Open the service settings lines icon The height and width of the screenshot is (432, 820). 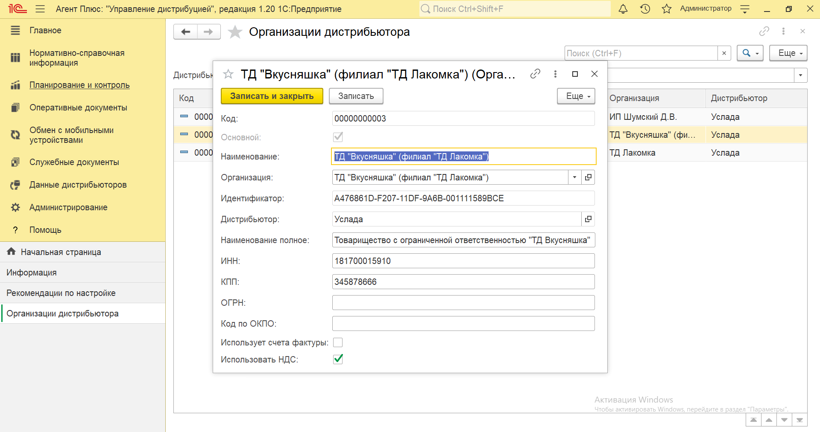coord(745,9)
